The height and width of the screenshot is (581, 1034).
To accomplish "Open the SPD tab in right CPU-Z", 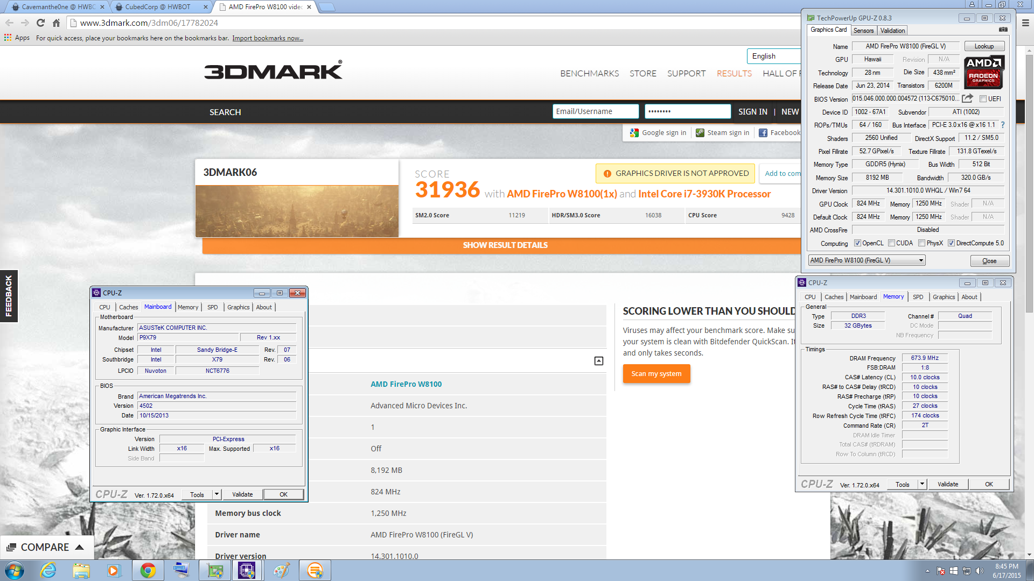I will (x=918, y=297).
